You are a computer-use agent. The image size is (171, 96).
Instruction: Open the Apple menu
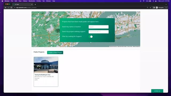pos(2,1)
